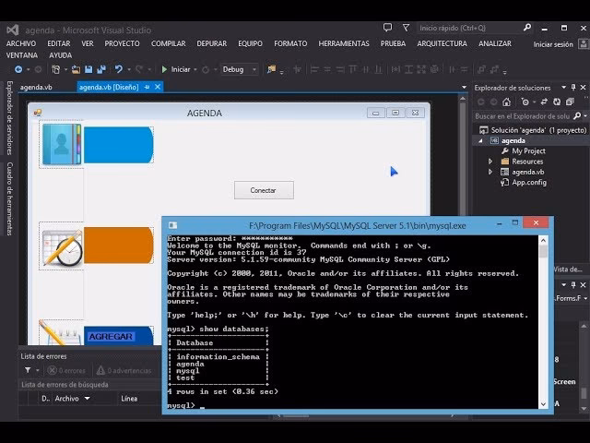590x443 pixels.
Task: Click the notifications filter funnel icon
Action: pyautogui.click(x=406, y=28)
